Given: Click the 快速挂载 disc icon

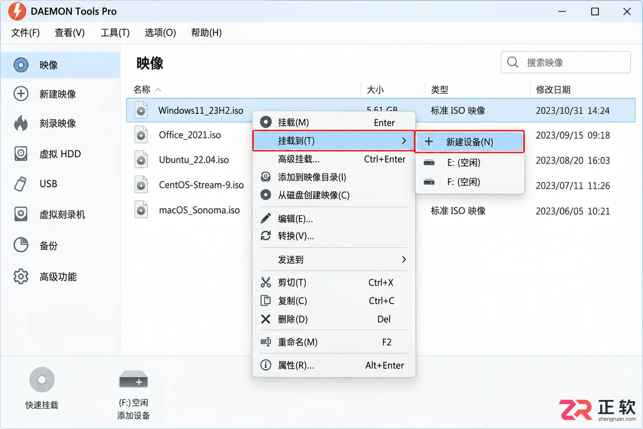Looking at the screenshot, I should pos(42,380).
